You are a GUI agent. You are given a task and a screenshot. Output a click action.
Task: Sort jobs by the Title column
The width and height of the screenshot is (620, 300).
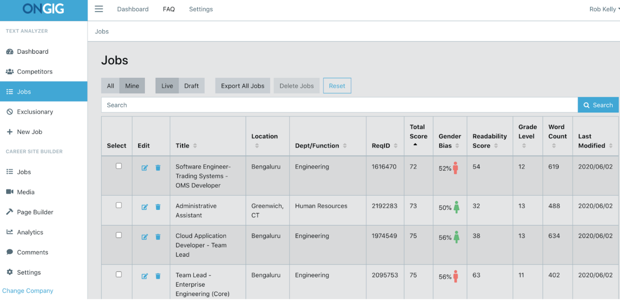[x=195, y=145]
